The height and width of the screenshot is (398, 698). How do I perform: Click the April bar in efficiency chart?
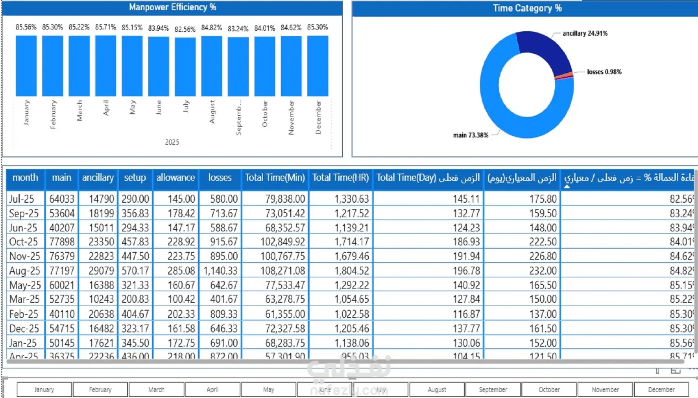pos(106,66)
